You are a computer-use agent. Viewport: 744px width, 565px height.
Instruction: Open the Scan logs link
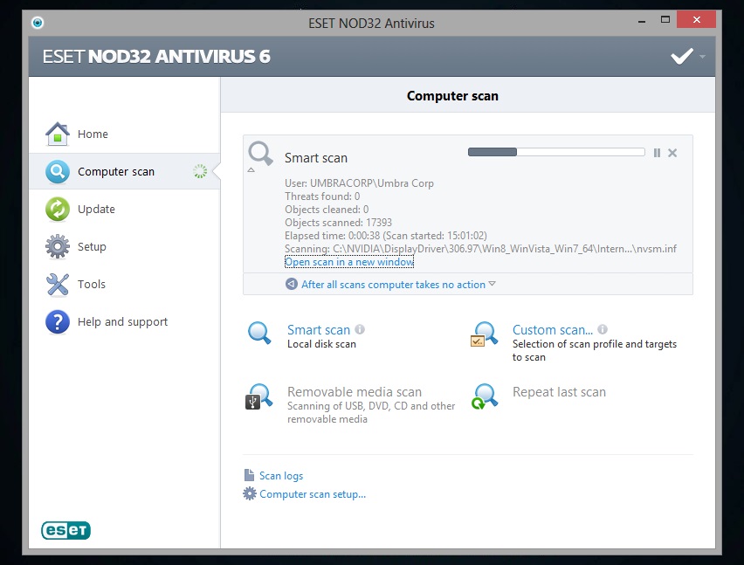[281, 476]
